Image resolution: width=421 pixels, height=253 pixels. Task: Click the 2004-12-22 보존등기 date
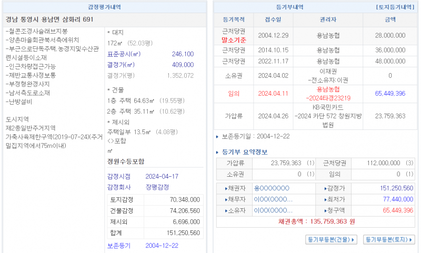point(162,246)
